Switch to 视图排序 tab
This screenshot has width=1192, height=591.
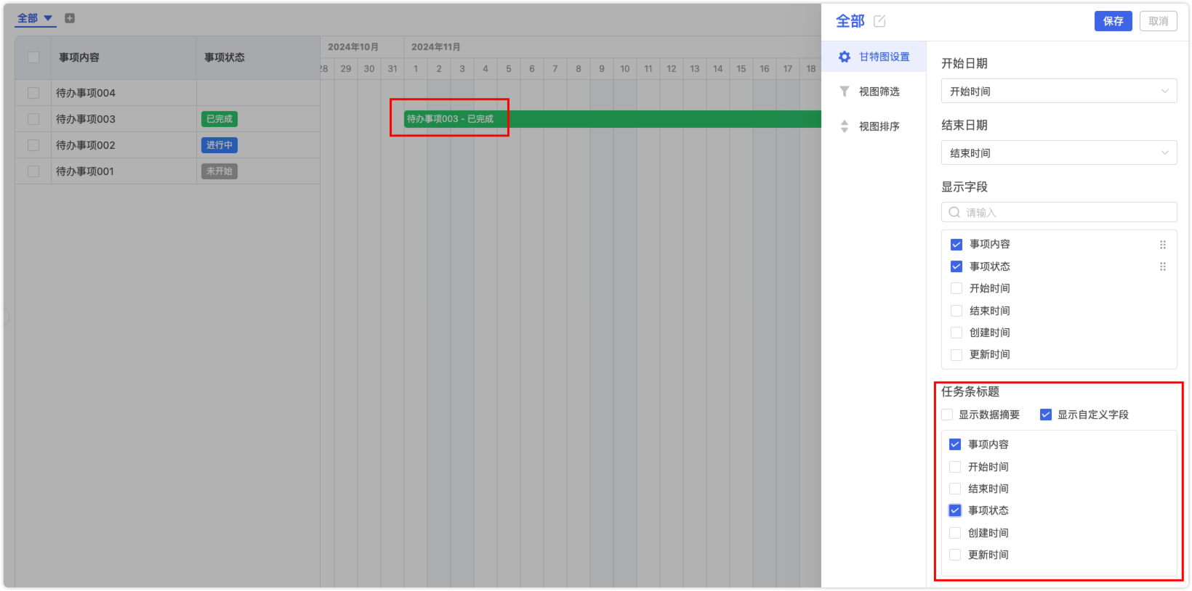[874, 126]
